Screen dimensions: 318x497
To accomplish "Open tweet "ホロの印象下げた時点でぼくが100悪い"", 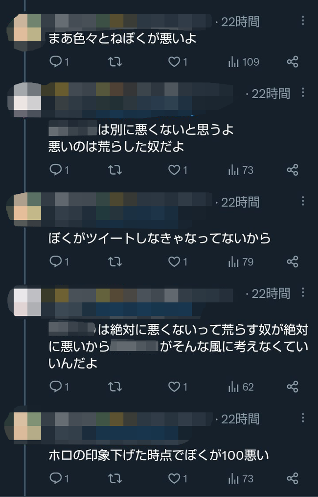I will point(159,455).
